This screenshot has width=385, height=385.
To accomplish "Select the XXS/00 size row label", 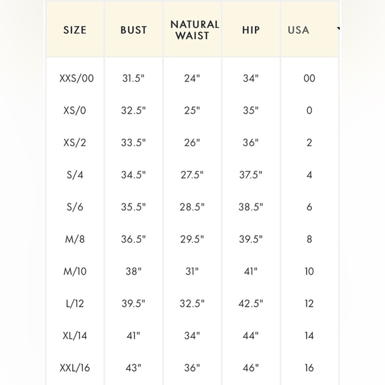I will (76, 78).
